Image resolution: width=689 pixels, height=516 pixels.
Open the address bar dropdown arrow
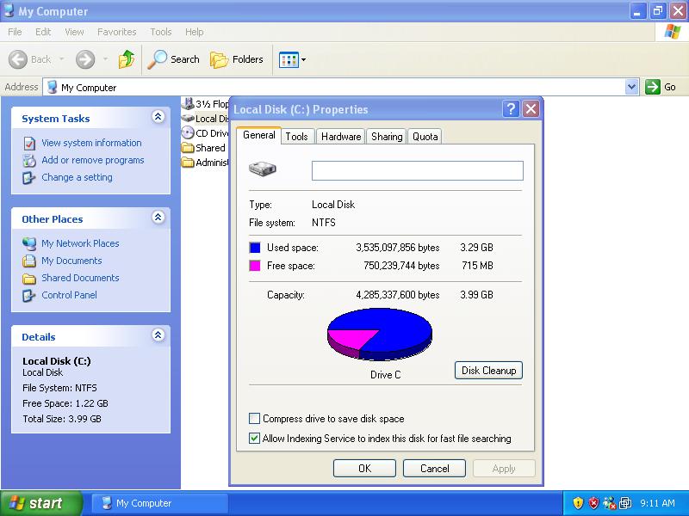(631, 87)
